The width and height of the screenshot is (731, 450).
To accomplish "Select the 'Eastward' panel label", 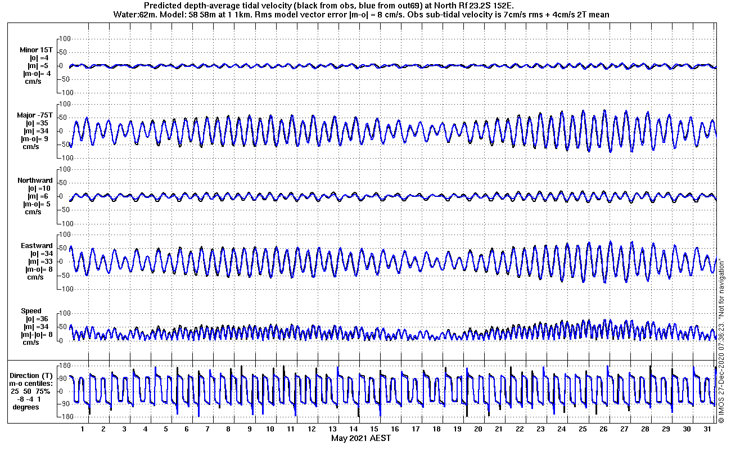I will point(36,246).
